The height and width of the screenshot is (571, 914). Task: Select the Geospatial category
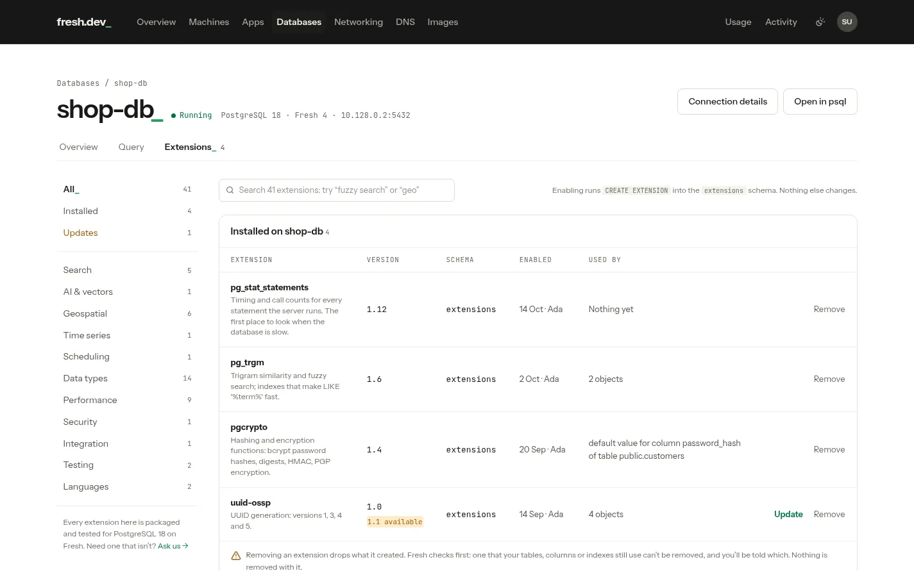(127, 313)
